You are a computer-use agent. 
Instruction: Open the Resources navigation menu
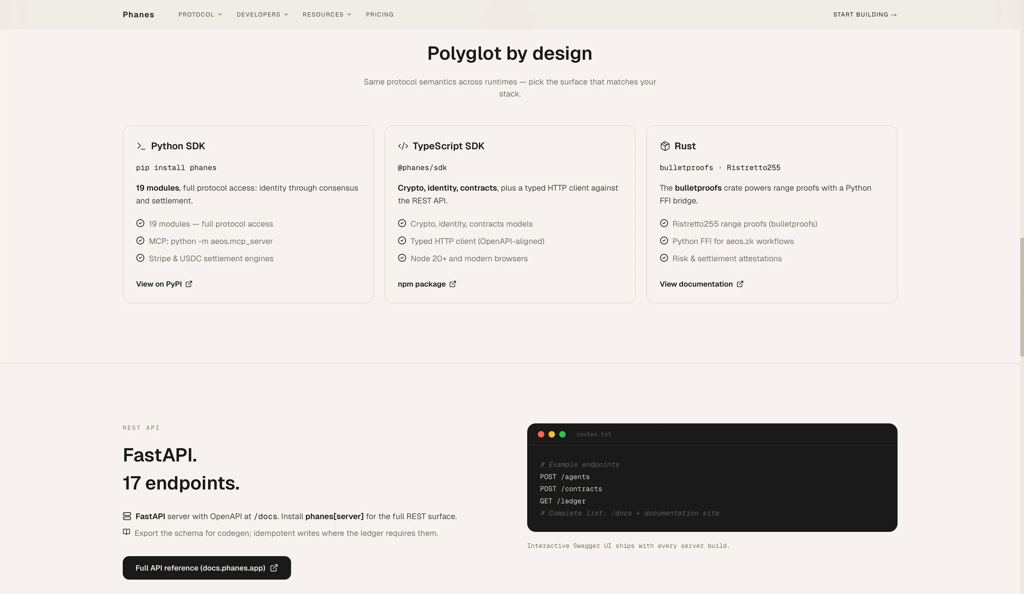[x=327, y=15]
